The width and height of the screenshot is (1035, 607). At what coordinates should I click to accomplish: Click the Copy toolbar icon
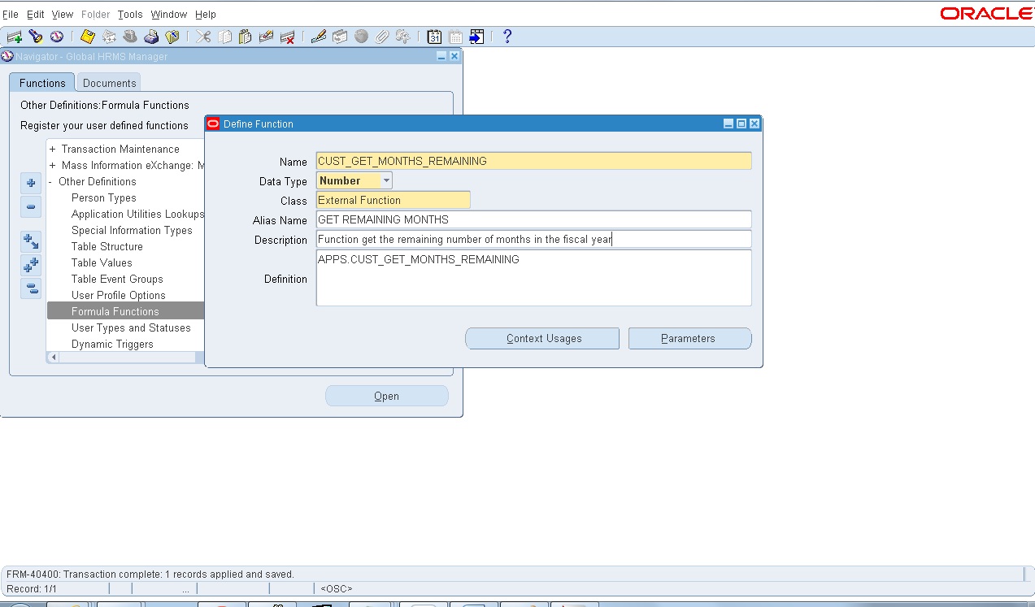point(224,37)
